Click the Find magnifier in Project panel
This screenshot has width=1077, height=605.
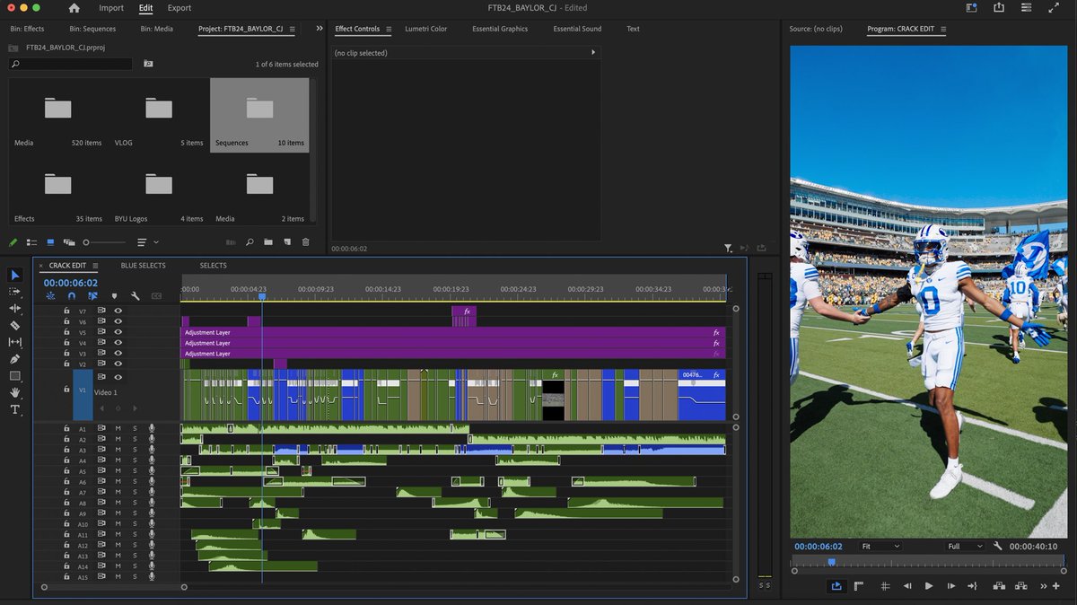[x=249, y=241]
